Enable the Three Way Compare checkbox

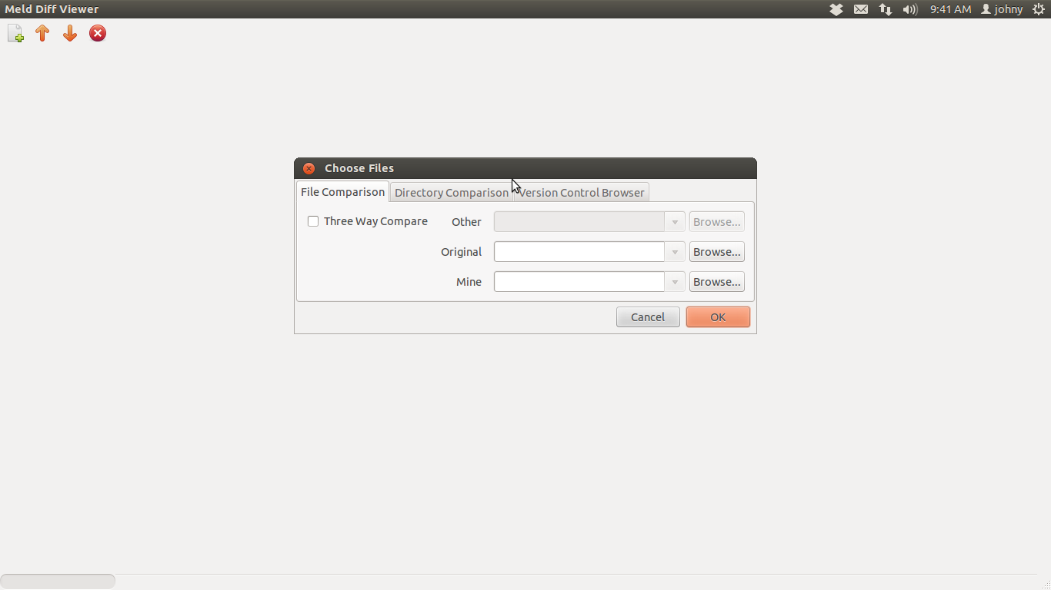tap(313, 221)
